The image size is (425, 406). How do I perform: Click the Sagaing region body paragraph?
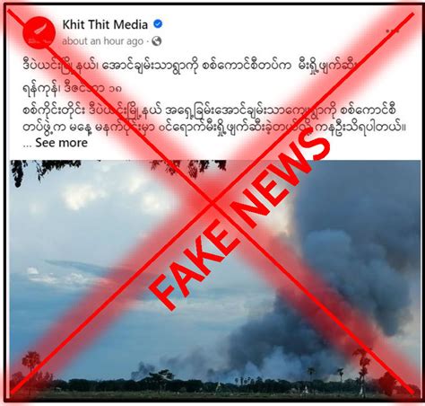tap(214, 119)
